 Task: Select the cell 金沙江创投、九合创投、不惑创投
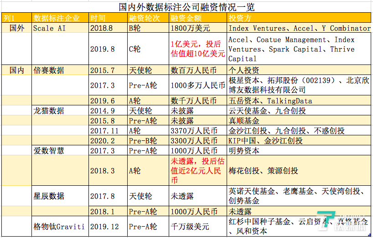[x=299, y=130]
